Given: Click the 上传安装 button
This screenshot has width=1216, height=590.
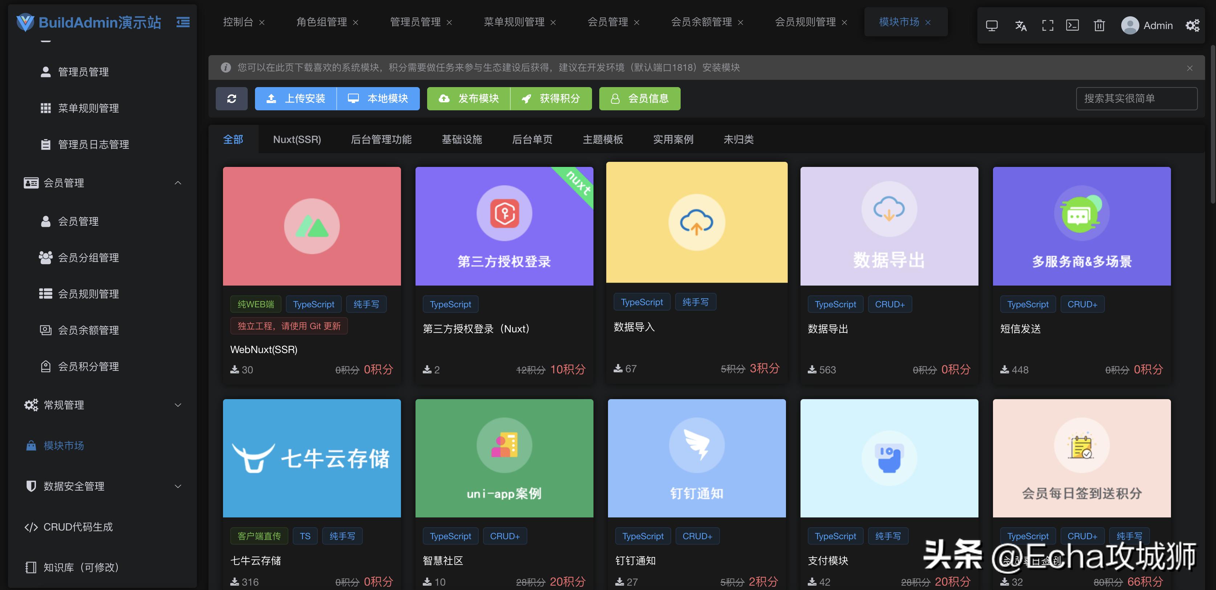Looking at the screenshot, I should click(x=295, y=99).
